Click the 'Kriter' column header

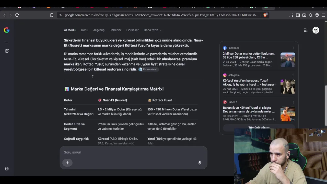coord(68,100)
